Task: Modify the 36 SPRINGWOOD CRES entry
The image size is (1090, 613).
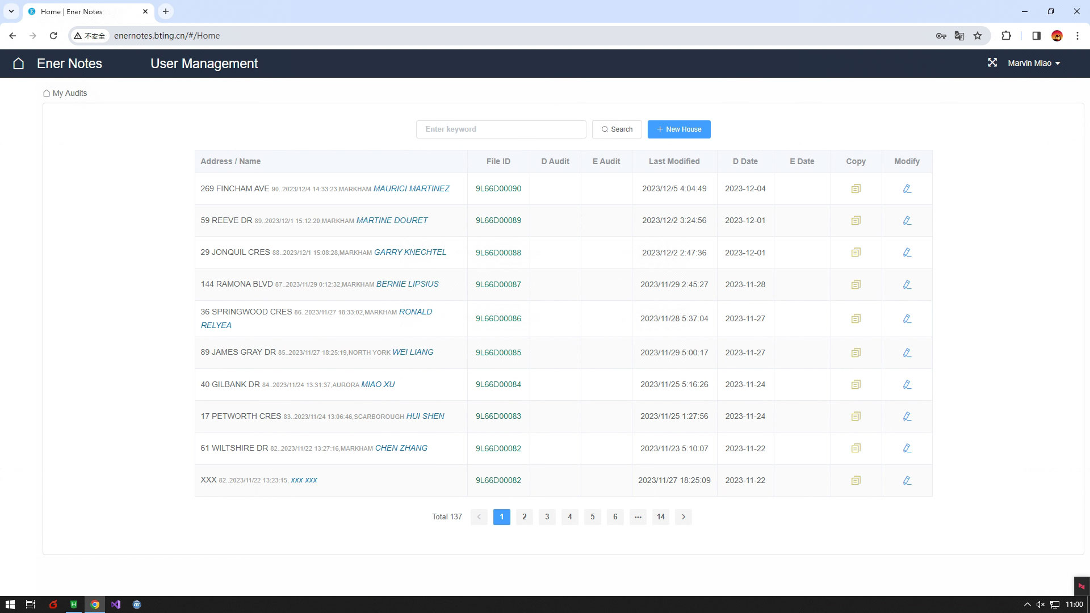Action: coord(907,318)
